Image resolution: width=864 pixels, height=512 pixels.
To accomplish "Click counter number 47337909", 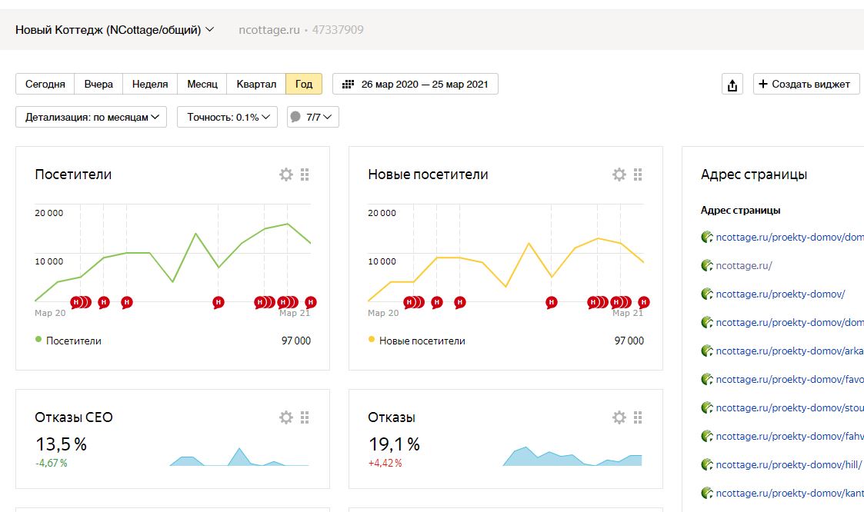I will click(338, 30).
